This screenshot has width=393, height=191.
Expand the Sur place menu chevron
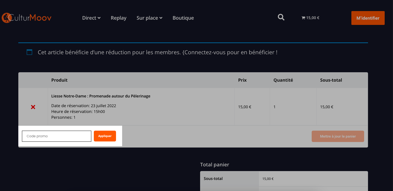point(161,18)
